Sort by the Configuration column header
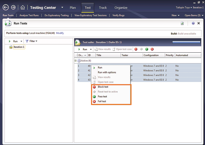Image resolution: width=205 pixels, height=145 pixels. pos(154,55)
